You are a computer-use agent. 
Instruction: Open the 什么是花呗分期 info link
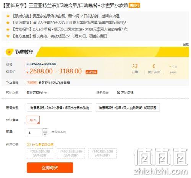(43, 145)
